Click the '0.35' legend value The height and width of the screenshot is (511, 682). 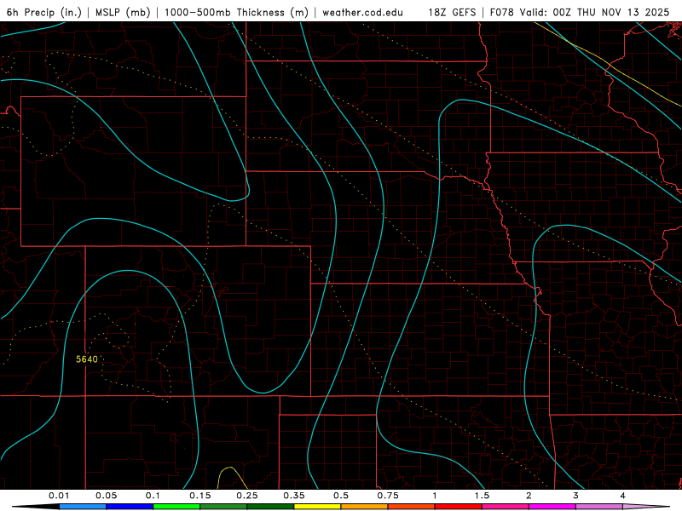(x=294, y=496)
